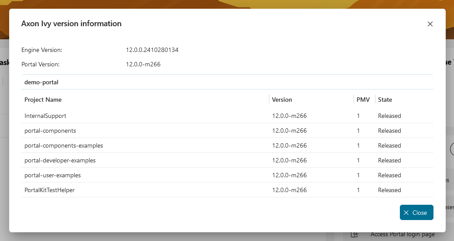This screenshot has height=241, width=454.
Task: Open Access Portal login page link behind dialog
Action: (x=402, y=234)
